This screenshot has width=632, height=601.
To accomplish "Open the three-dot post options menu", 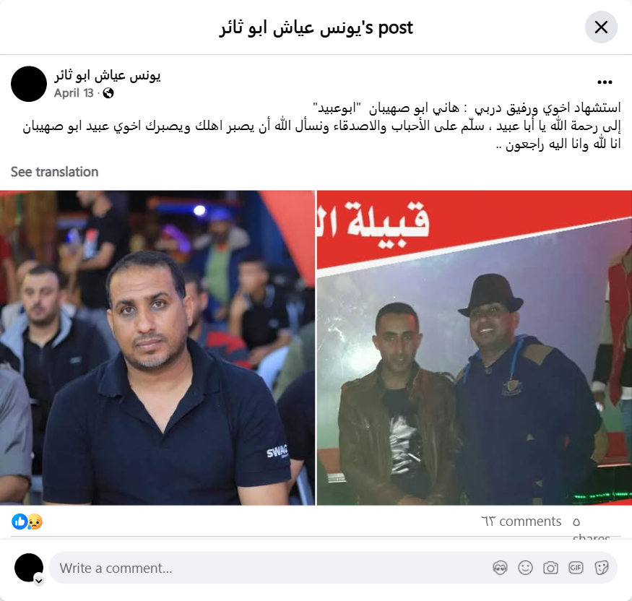I will click(x=605, y=82).
